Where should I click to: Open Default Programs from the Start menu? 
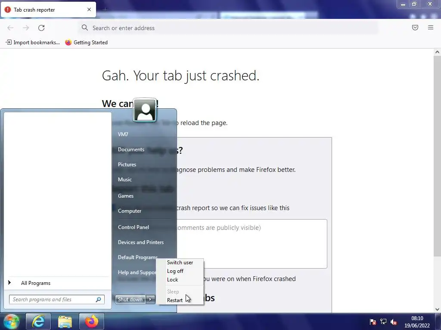coord(137,257)
